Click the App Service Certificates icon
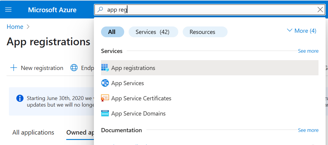The height and width of the screenshot is (145, 328). coord(105,98)
